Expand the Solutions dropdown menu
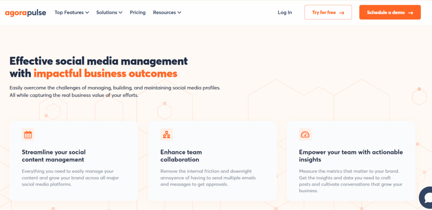The width and height of the screenshot is (432, 210). coord(109,12)
